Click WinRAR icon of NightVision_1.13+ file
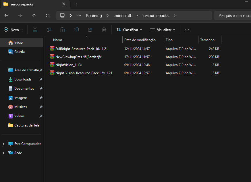 click(52, 65)
